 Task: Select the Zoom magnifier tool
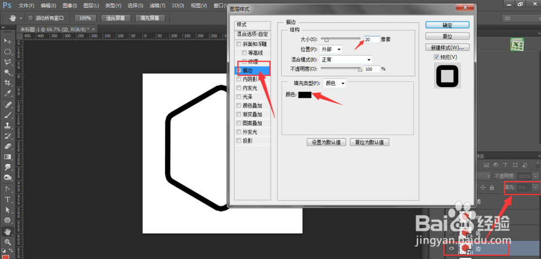7,241
